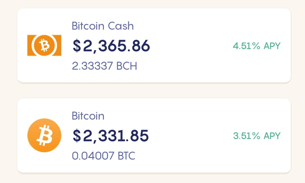Click the dollar sign before 2,365.86
This screenshot has width=305, height=183.
[77, 46]
